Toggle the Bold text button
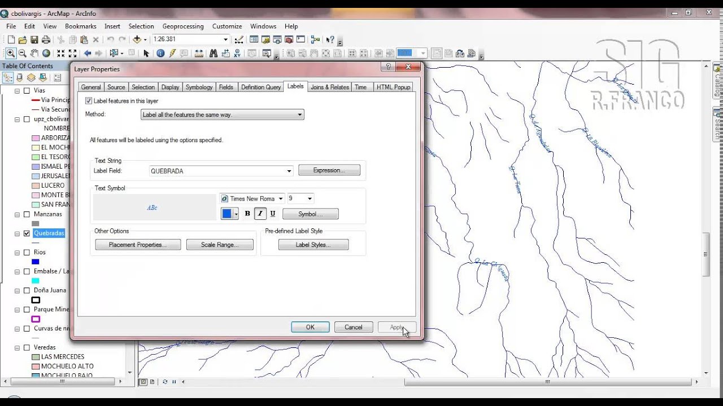The height and width of the screenshot is (406, 723). [247, 214]
